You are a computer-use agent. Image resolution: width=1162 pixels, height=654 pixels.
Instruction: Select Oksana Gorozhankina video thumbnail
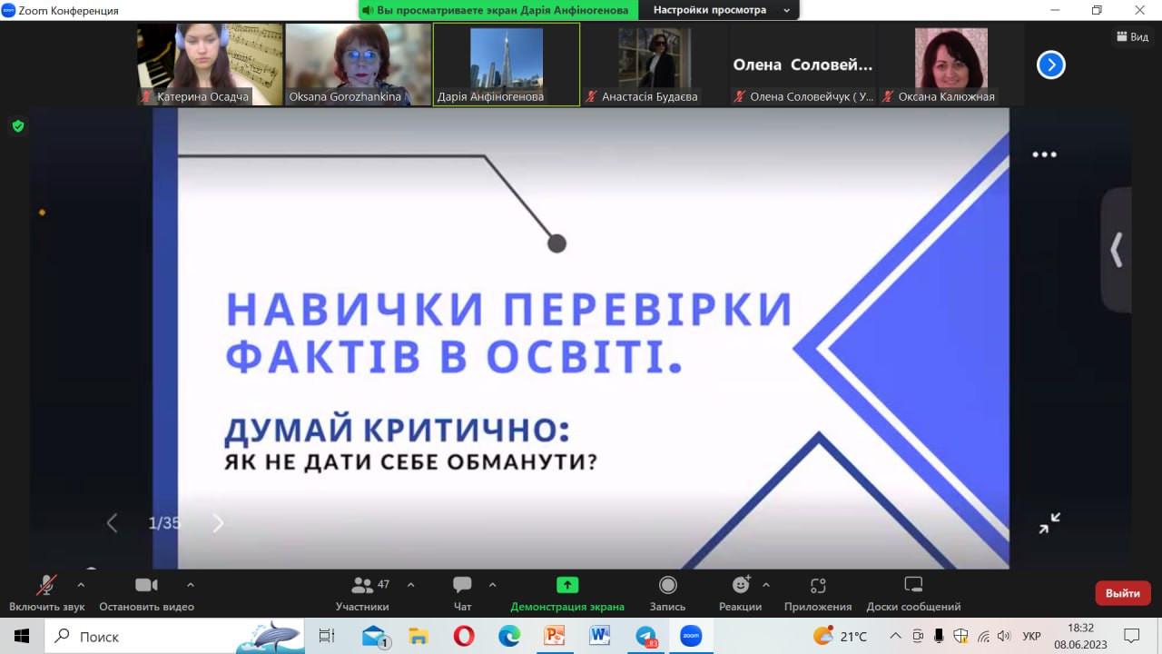point(359,64)
